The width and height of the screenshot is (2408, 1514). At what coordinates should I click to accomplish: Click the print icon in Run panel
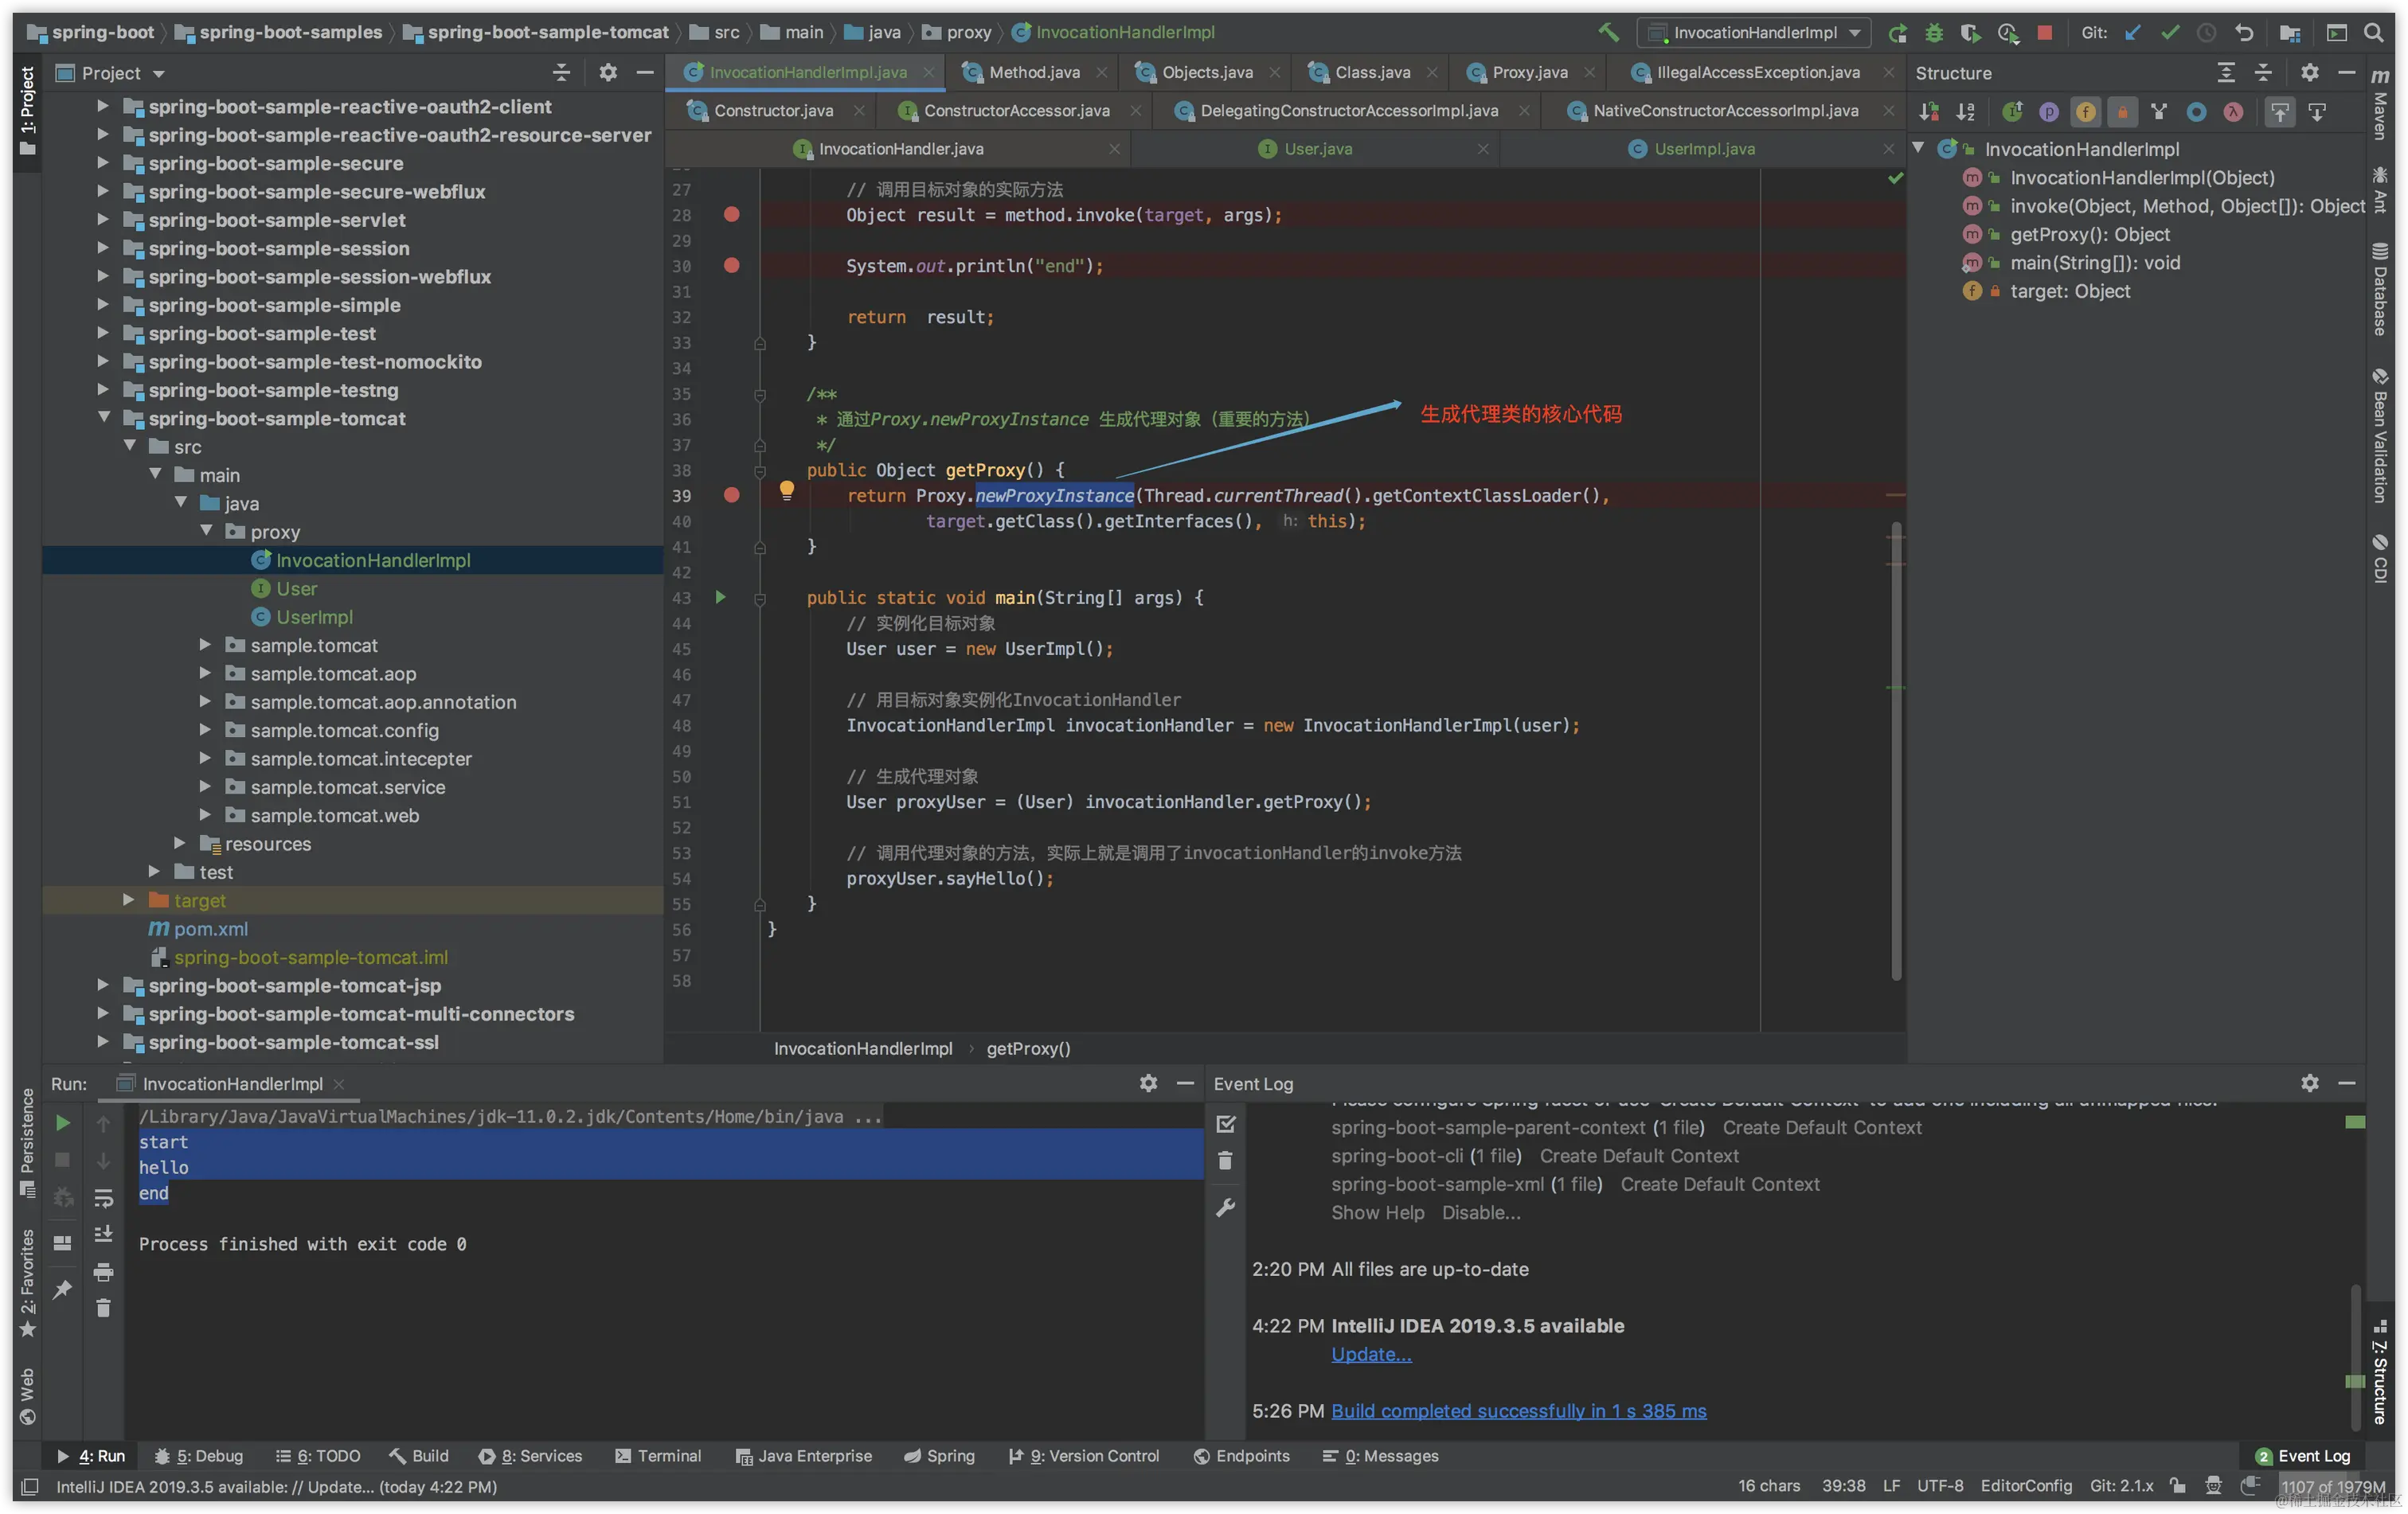103,1272
